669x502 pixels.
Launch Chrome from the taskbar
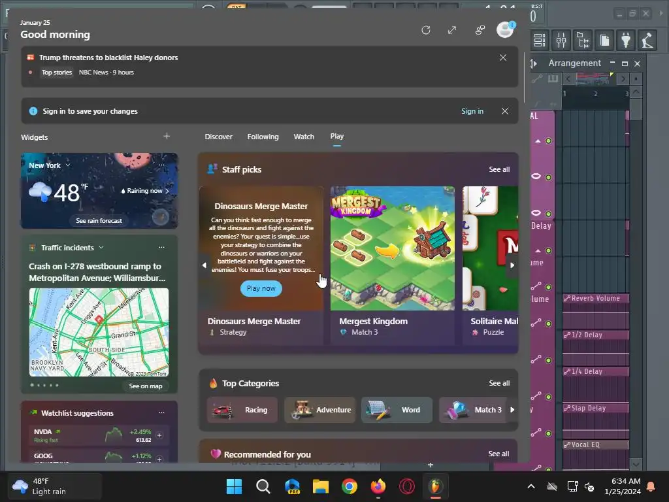point(350,486)
